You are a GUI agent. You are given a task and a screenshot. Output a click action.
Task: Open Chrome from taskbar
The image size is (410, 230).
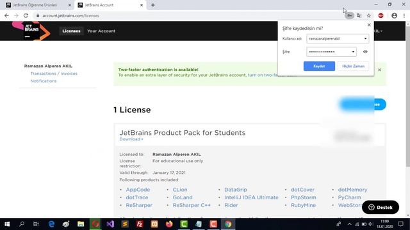[228, 224]
